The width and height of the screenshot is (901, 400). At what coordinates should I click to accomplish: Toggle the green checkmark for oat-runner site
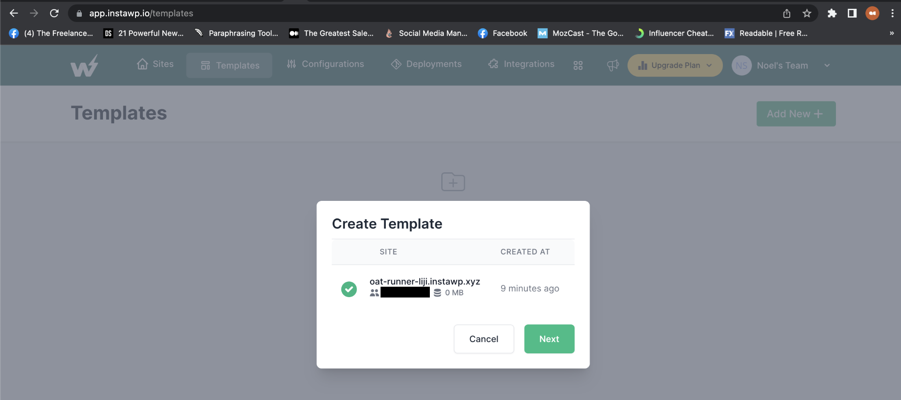pos(349,289)
